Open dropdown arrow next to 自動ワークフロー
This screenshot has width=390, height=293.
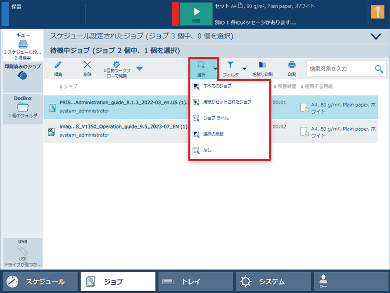(140, 69)
